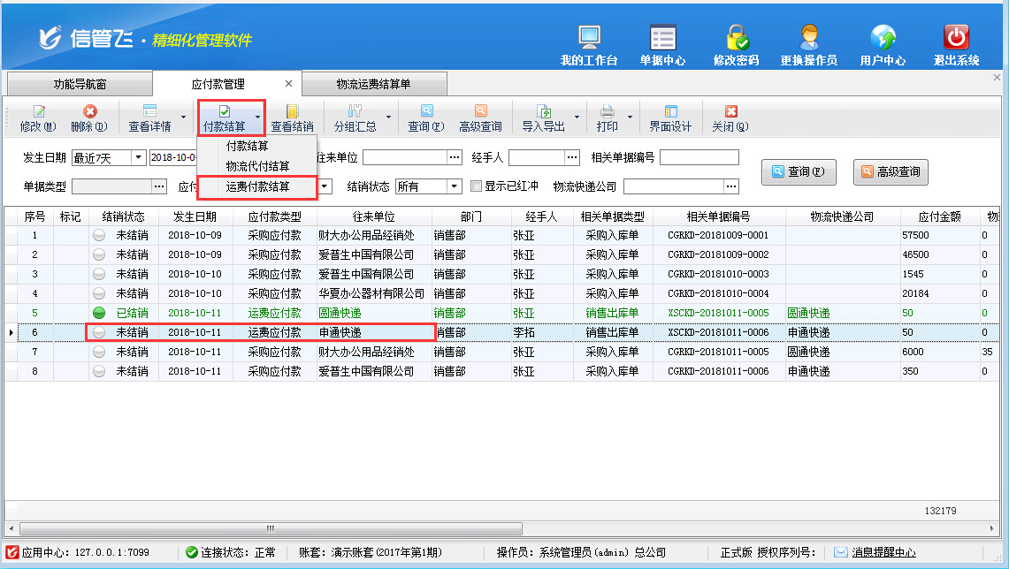
Task: Click the 相关单据编号 input field
Action: tap(699, 158)
